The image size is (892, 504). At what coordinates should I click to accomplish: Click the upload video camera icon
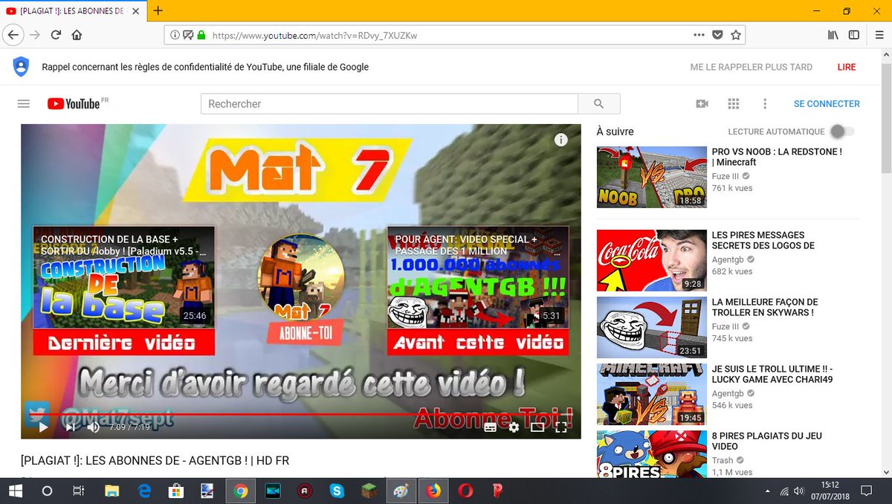pyautogui.click(x=702, y=104)
